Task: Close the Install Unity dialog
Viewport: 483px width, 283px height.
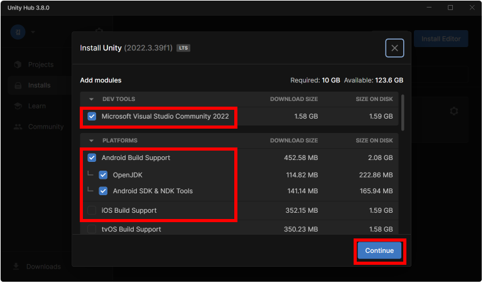Action: (x=394, y=48)
